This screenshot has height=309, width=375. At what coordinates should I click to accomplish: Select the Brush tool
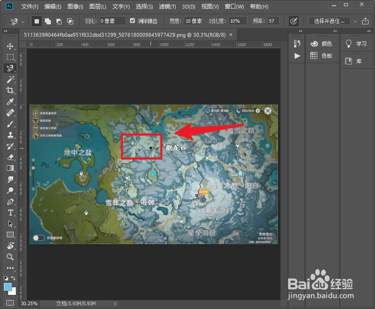[x=10, y=124]
